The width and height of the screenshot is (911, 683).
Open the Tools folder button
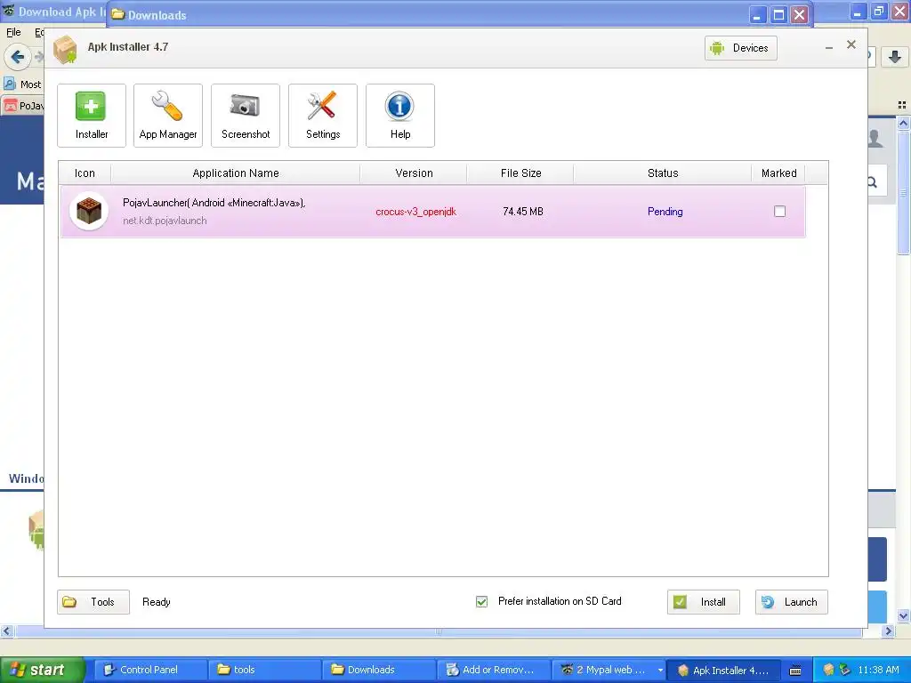point(93,602)
